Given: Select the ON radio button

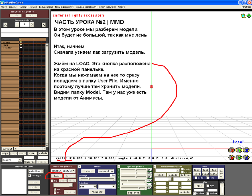Looking at the screenshot, I should pos(55,189).
